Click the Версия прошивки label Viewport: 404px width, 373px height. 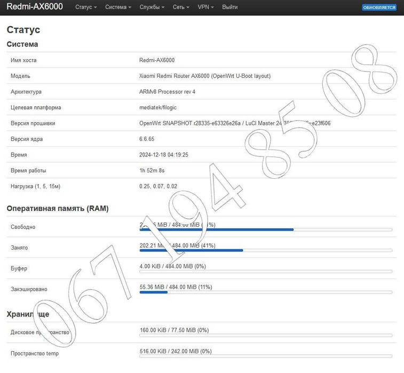pos(33,123)
